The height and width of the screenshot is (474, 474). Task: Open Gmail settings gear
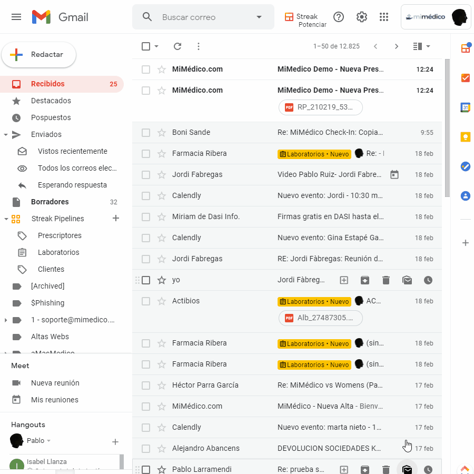[x=361, y=17]
